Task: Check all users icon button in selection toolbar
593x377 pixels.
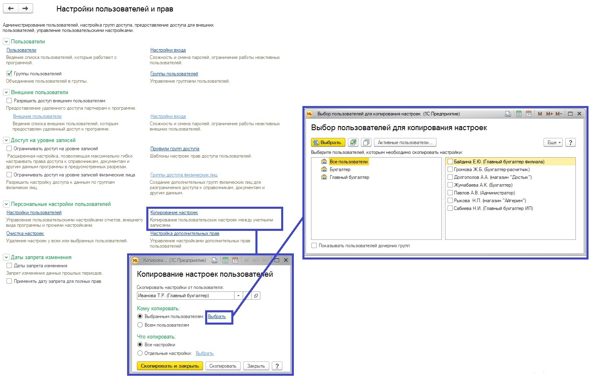Action: click(353, 142)
